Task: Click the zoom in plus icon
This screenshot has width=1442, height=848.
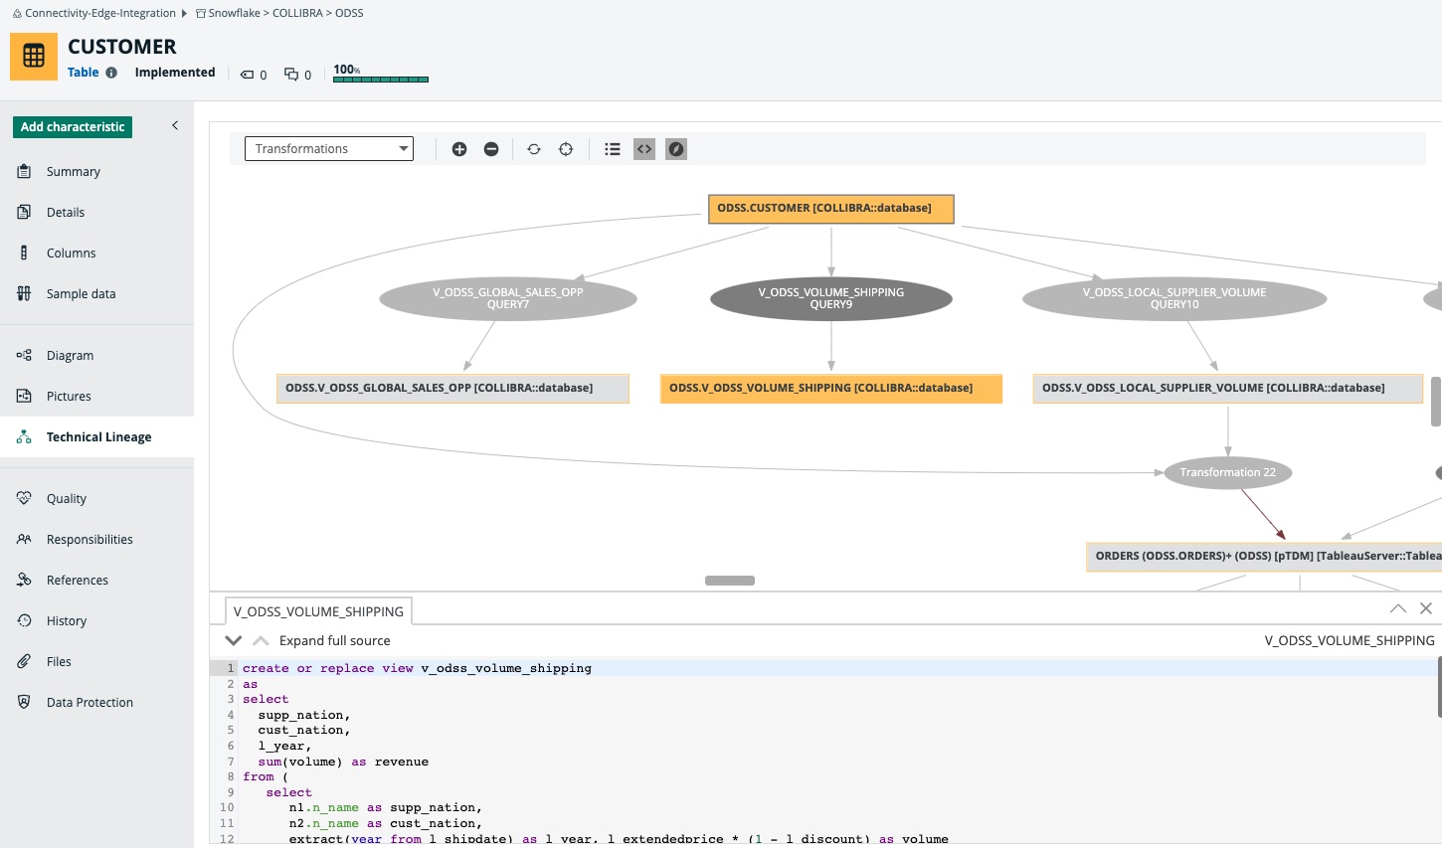Action: [459, 149]
